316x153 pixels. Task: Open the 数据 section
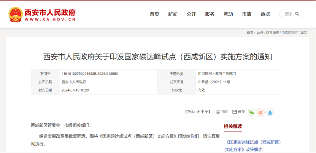[x=265, y=14]
